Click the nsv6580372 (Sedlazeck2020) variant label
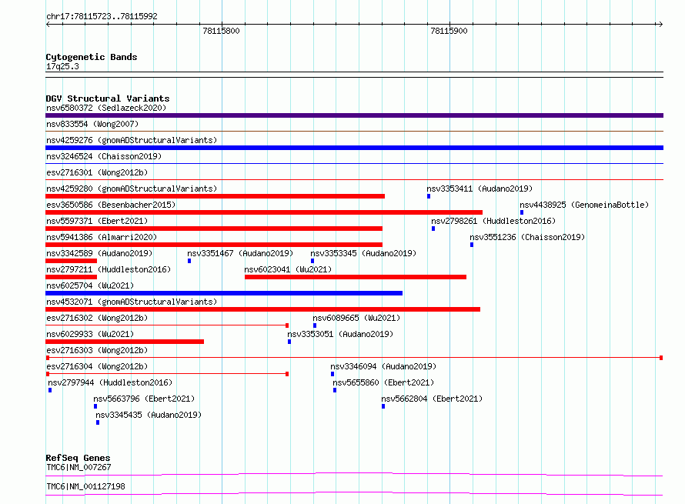685x504 pixels. click(106, 108)
